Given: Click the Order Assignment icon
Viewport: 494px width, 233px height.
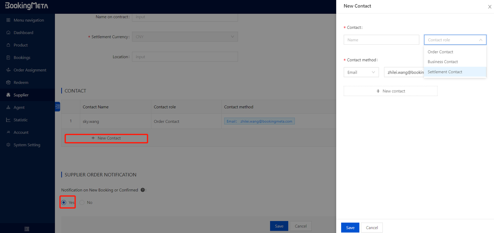Looking at the screenshot, I should point(8,70).
